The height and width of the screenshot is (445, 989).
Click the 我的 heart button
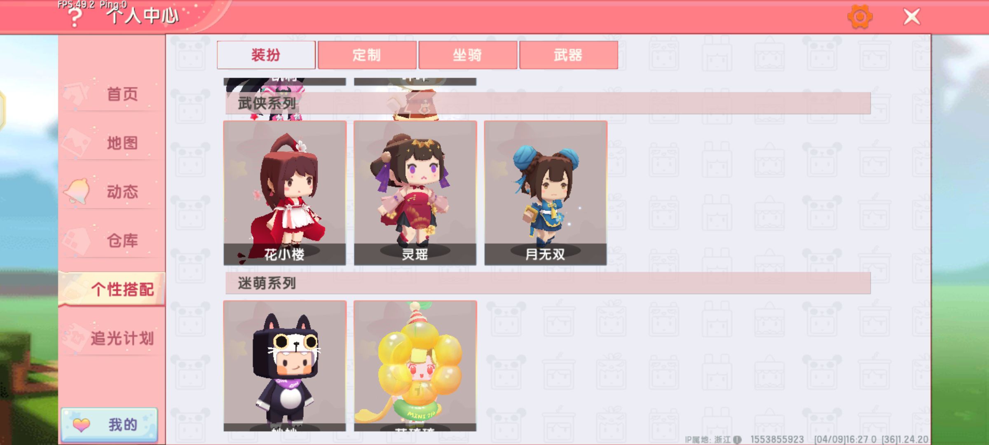click(109, 424)
